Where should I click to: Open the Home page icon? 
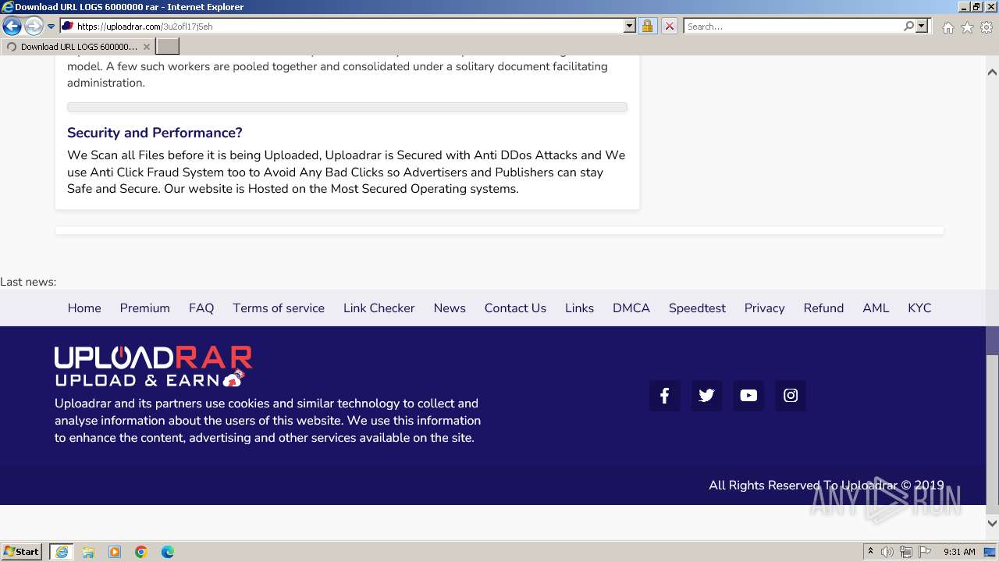[x=947, y=27]
